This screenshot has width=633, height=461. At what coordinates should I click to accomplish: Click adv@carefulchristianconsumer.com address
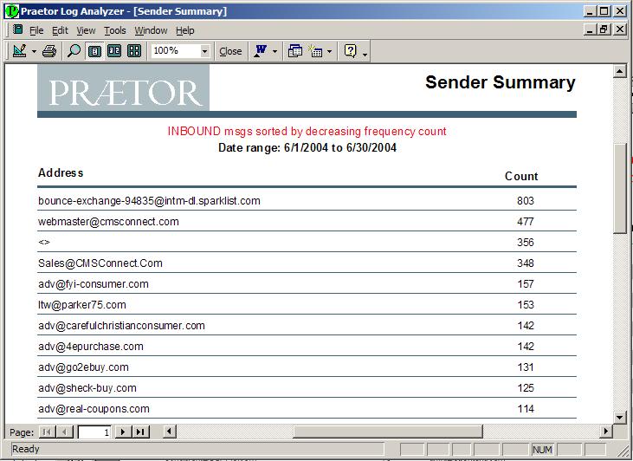tap(121, 326)
